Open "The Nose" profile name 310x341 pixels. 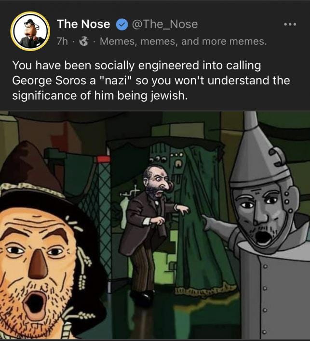[83, 24]
